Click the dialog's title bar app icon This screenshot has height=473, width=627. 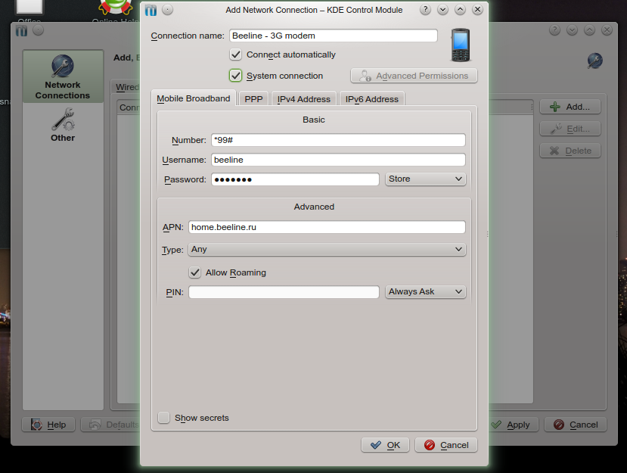pos(151,10)
